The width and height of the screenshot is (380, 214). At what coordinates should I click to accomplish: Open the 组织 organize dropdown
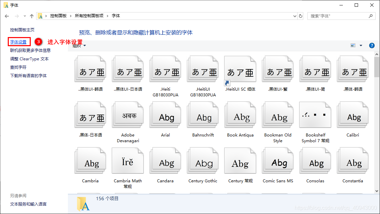point(79,45)
